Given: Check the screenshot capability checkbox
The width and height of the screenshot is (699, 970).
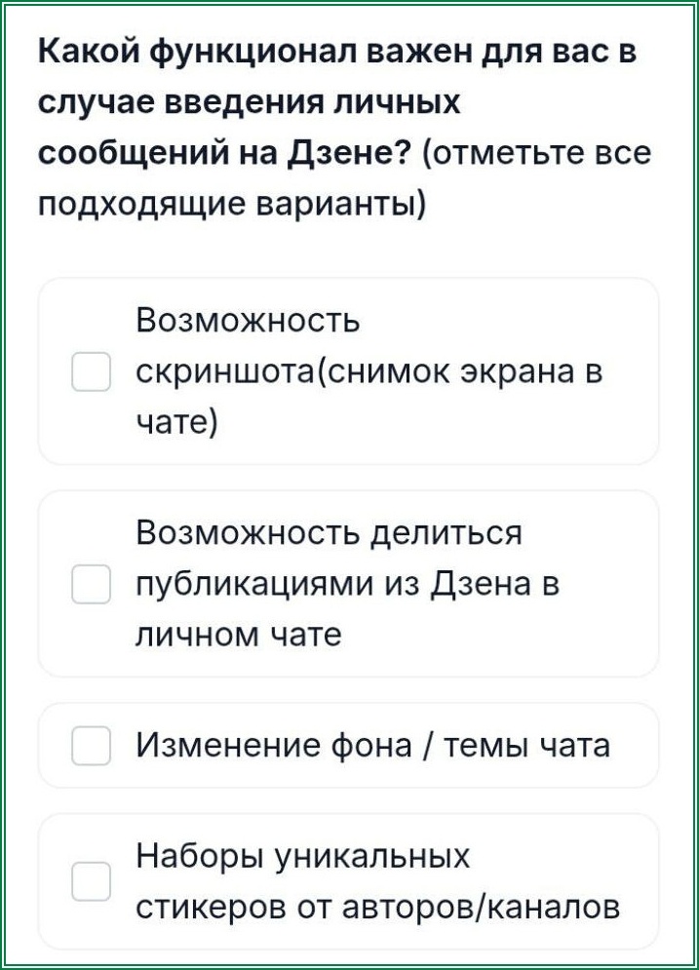Looking at the screenshot, I should point(93,369).
